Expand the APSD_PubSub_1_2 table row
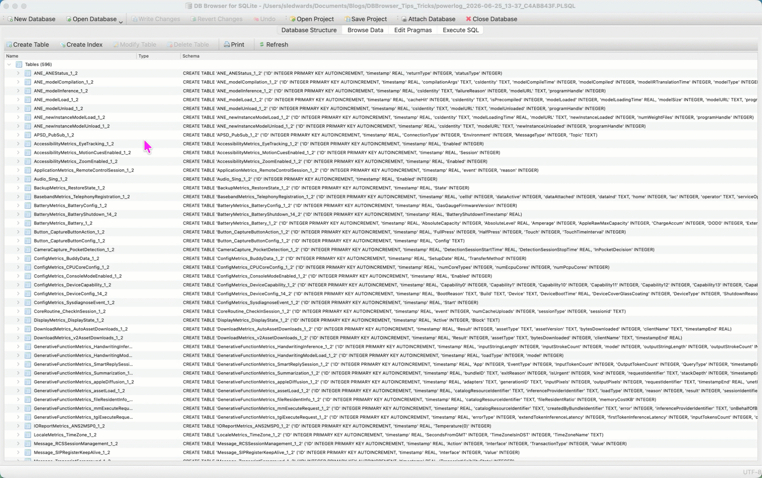This screenshot has height=478, width=762. tap(18, 135)
